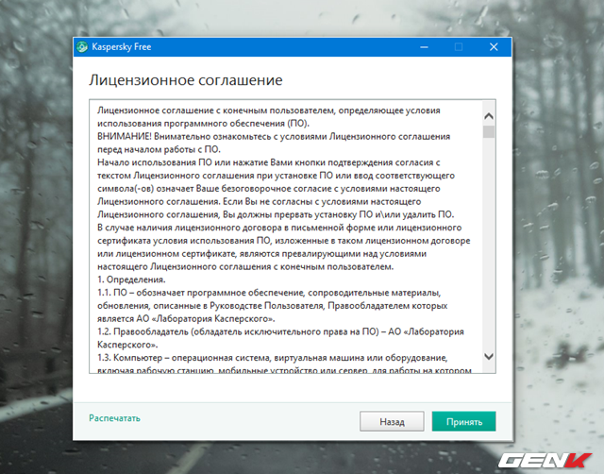Close the Kaspersky Free installer window
This screenshot has width=604, height=474.
493,45
